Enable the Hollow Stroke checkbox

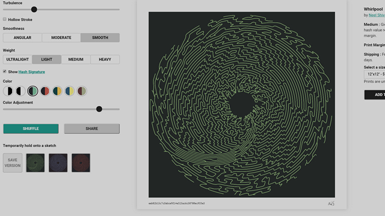[5, 19]
